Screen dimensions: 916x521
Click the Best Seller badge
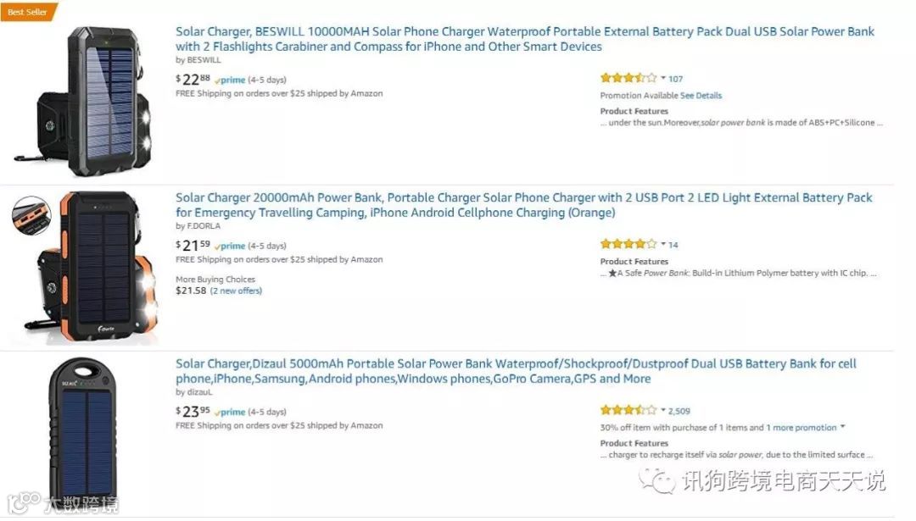[x=29, y=12]
